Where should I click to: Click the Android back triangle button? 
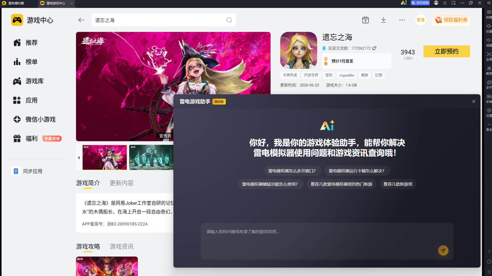tap(489, 251)
